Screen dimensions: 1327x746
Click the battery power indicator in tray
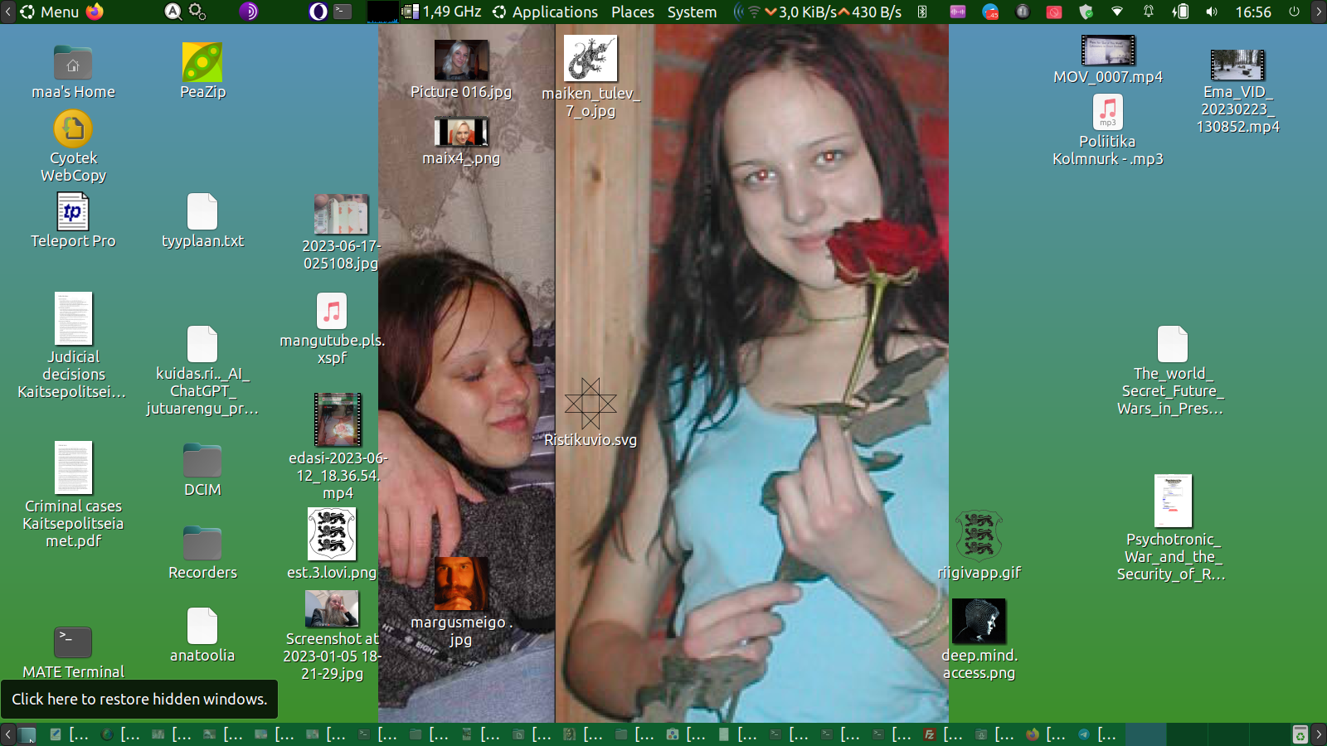point(1180,12)
